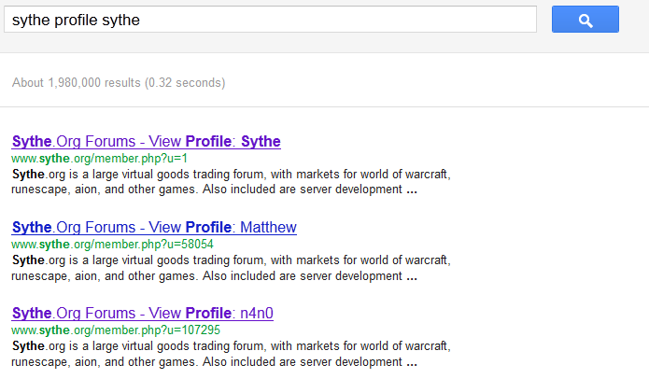Click URL www.sythe.org/member.php?u=107295
This screenshot has height=379, width=649.
(x=116, y=330)
